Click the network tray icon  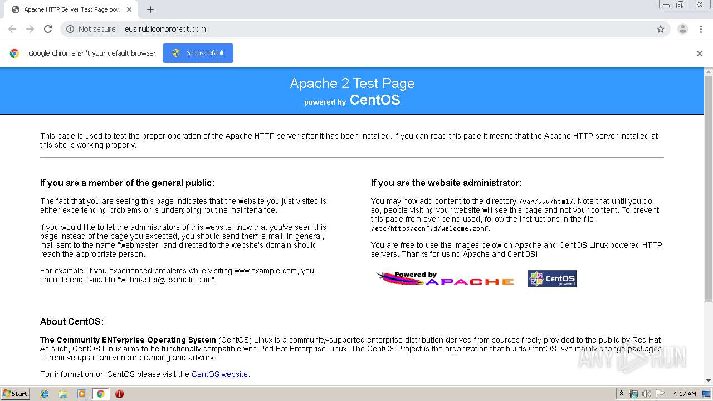tap(633, 394)
